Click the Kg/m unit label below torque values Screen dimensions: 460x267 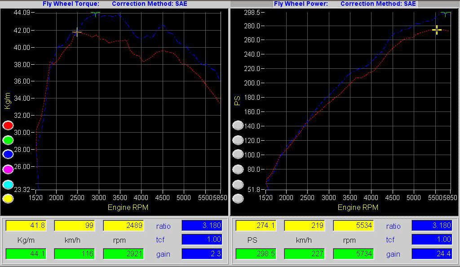click(26, 240)
